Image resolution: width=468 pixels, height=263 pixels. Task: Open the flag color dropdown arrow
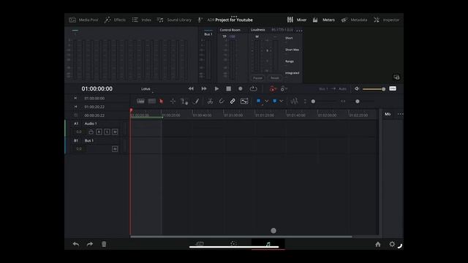click(x=266, y=102)
